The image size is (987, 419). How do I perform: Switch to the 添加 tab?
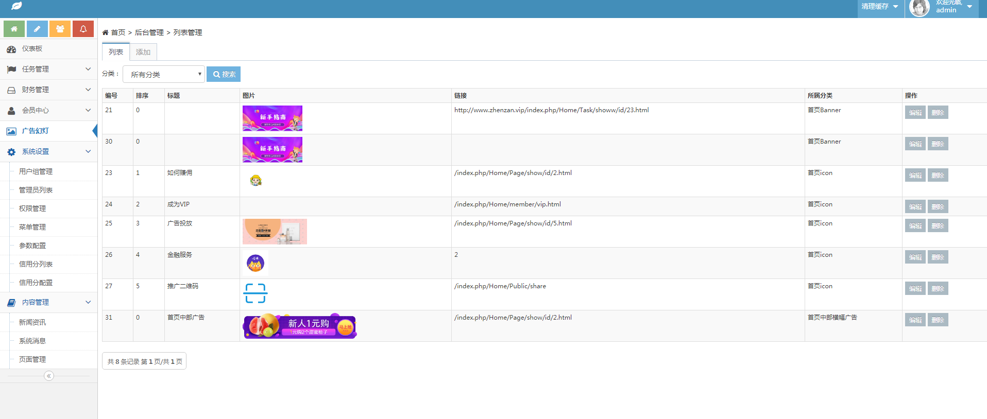click(x=143, y=52)
